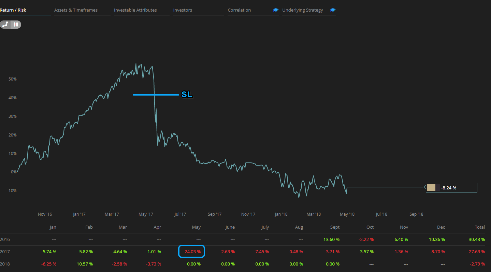The width and height of the screenshot is (491, 272).
Task: Click the Dec column header
Action: pos(441,227)
